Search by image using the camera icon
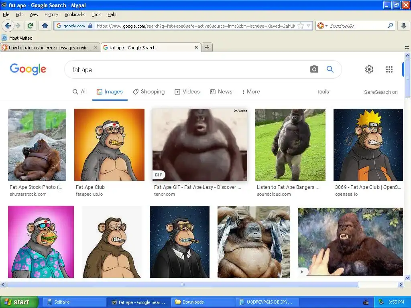 [314, 69]
